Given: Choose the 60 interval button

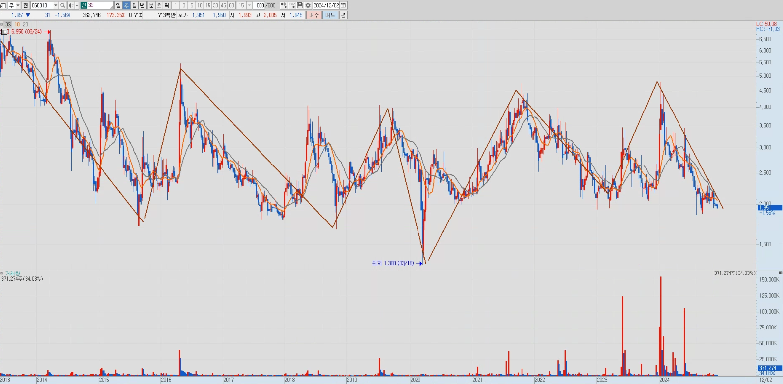Looking at the screenshot, I should [231, 5].
